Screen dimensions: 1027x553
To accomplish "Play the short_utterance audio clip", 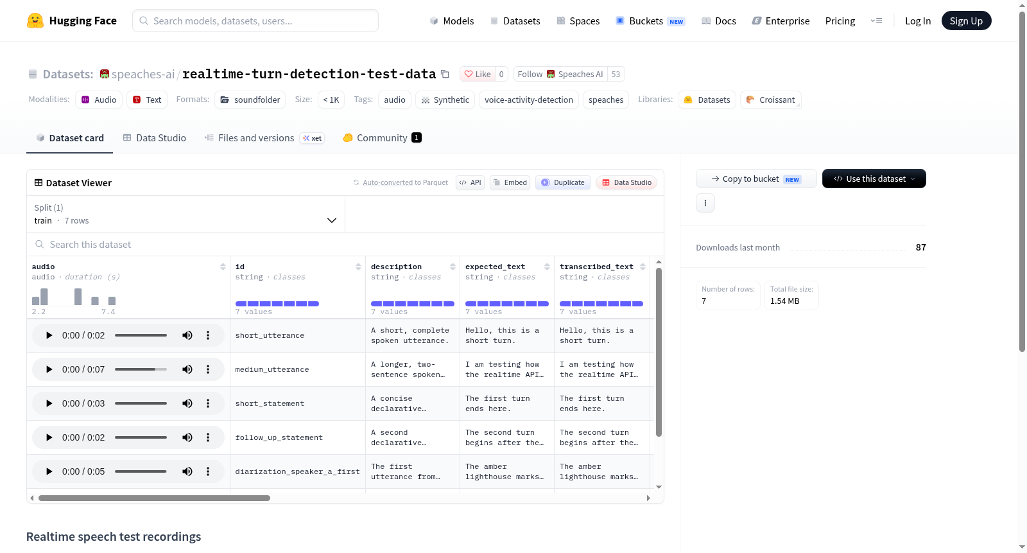I will (49, 335).
